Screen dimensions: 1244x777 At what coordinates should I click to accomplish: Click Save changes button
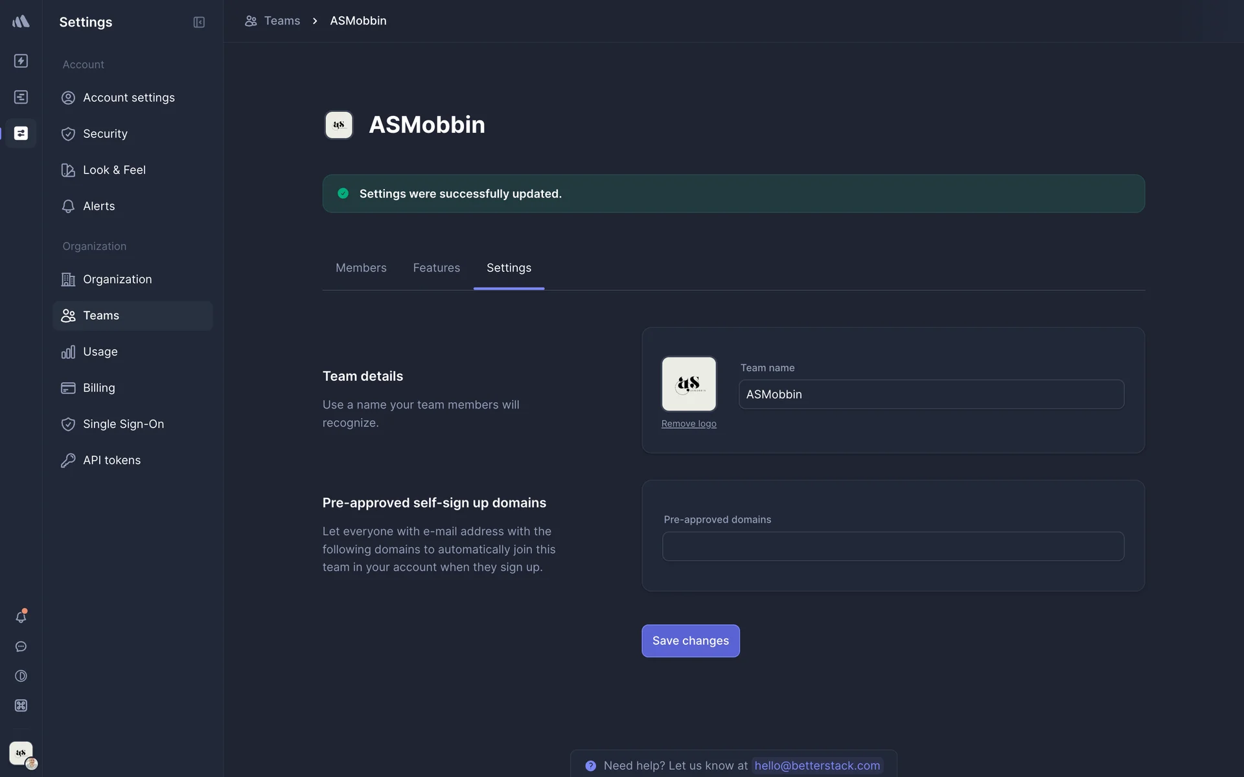pos(690,640)
